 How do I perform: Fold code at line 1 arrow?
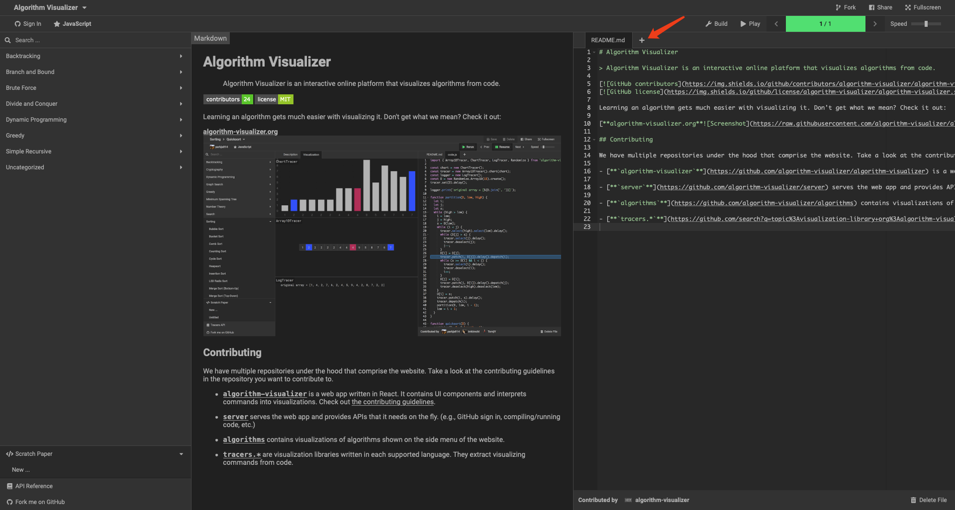(594, 52)
